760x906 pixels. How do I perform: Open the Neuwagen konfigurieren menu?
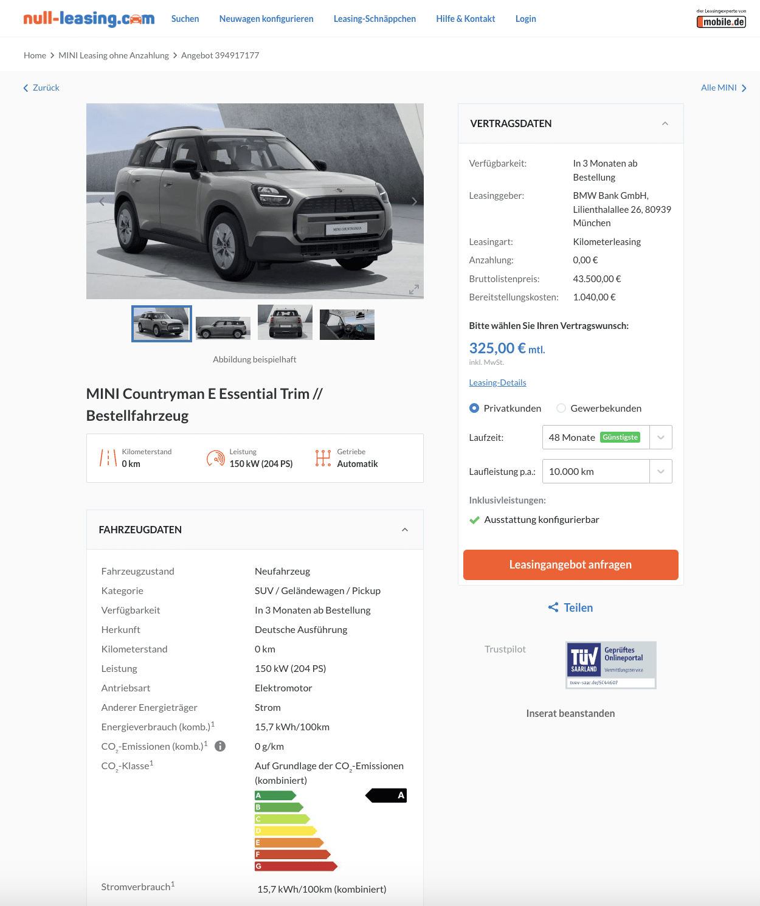(x=266, y=19)
